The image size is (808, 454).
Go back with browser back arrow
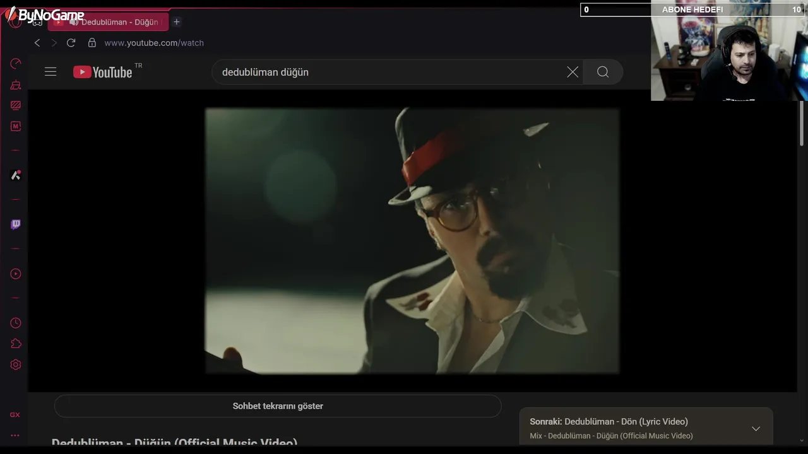click(x=37, y=43)
